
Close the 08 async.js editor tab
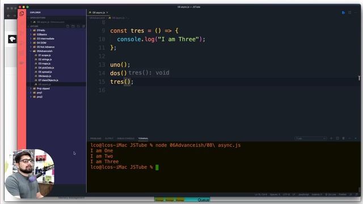coord(107,12)
